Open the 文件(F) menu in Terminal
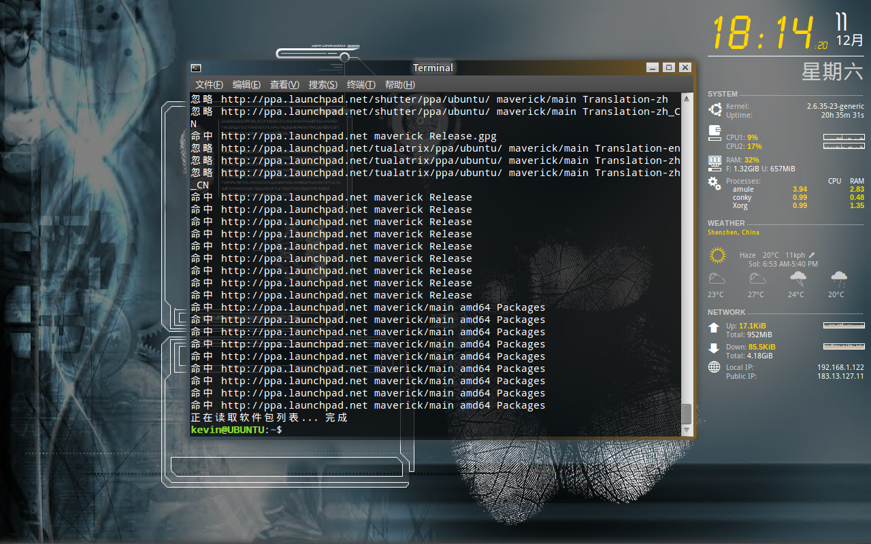Viewport: 871px width, 544px height. click(x=209, y=84)
